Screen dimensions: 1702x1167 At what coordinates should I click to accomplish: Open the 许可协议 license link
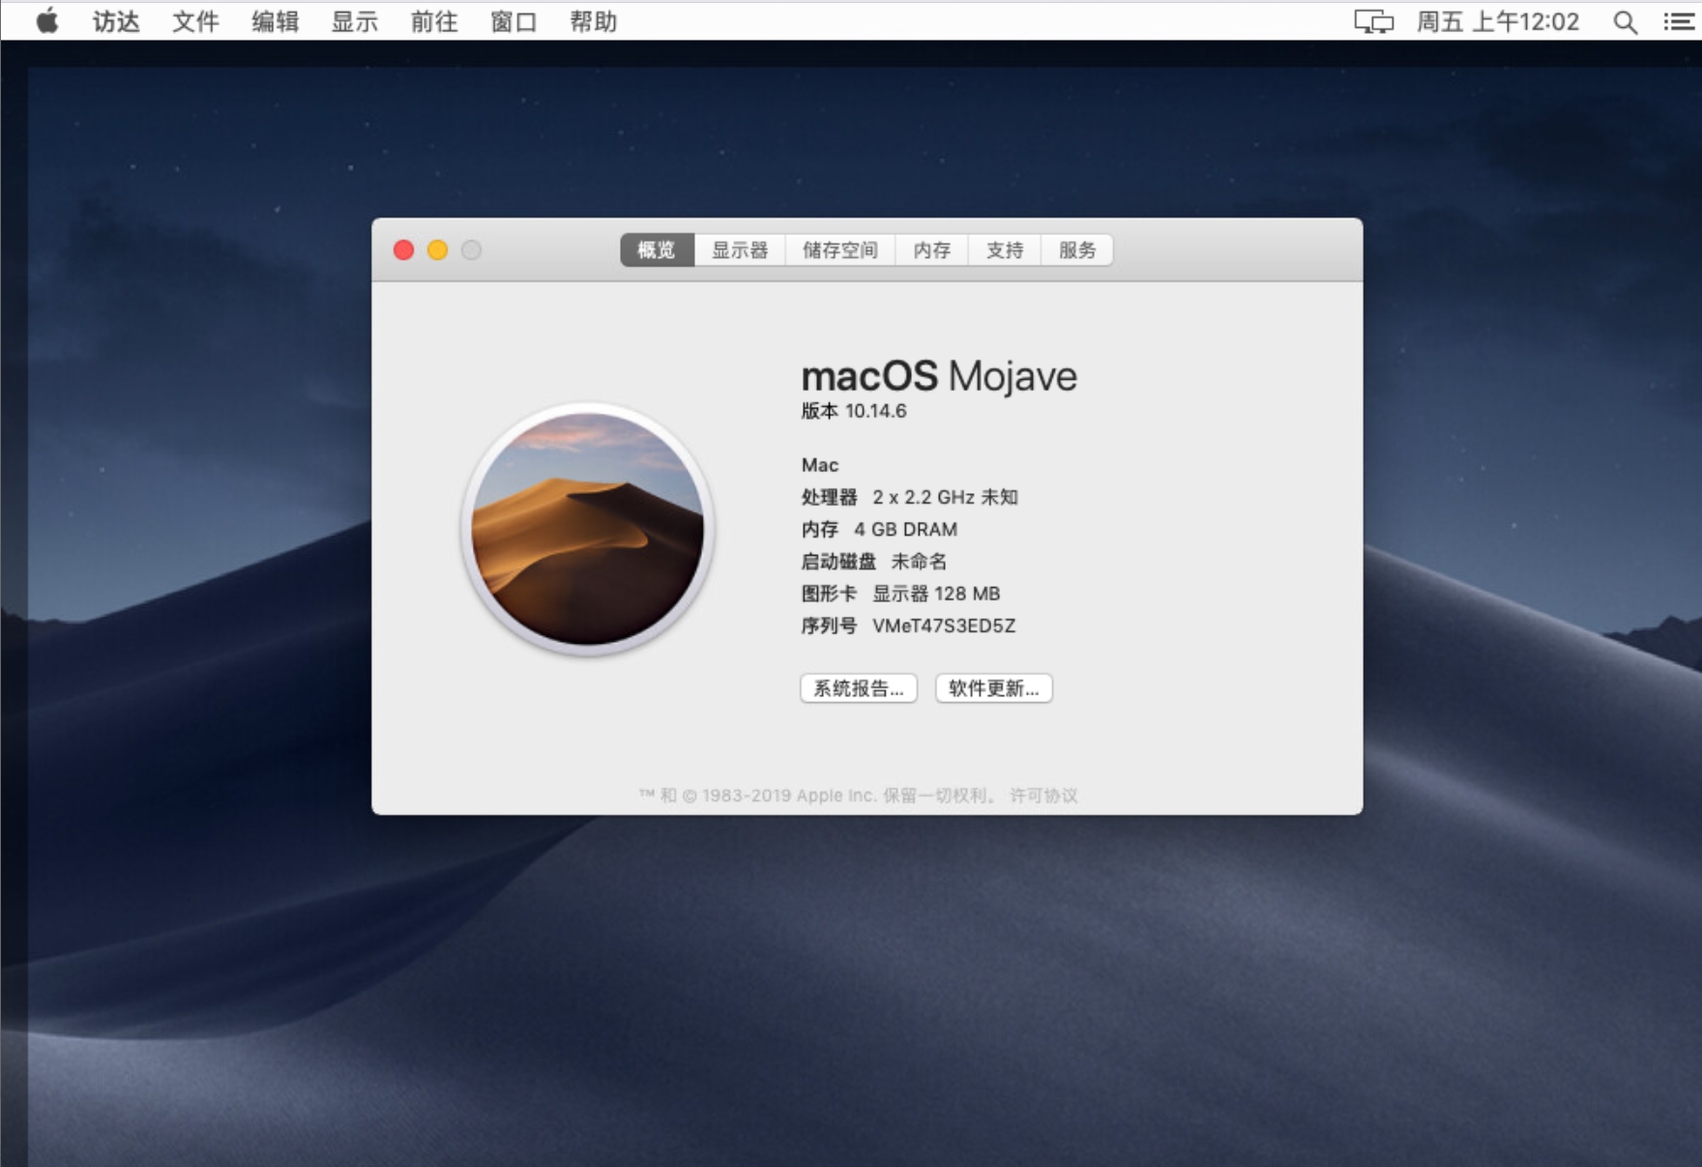pyautogui.click(x=1043, y=796)
